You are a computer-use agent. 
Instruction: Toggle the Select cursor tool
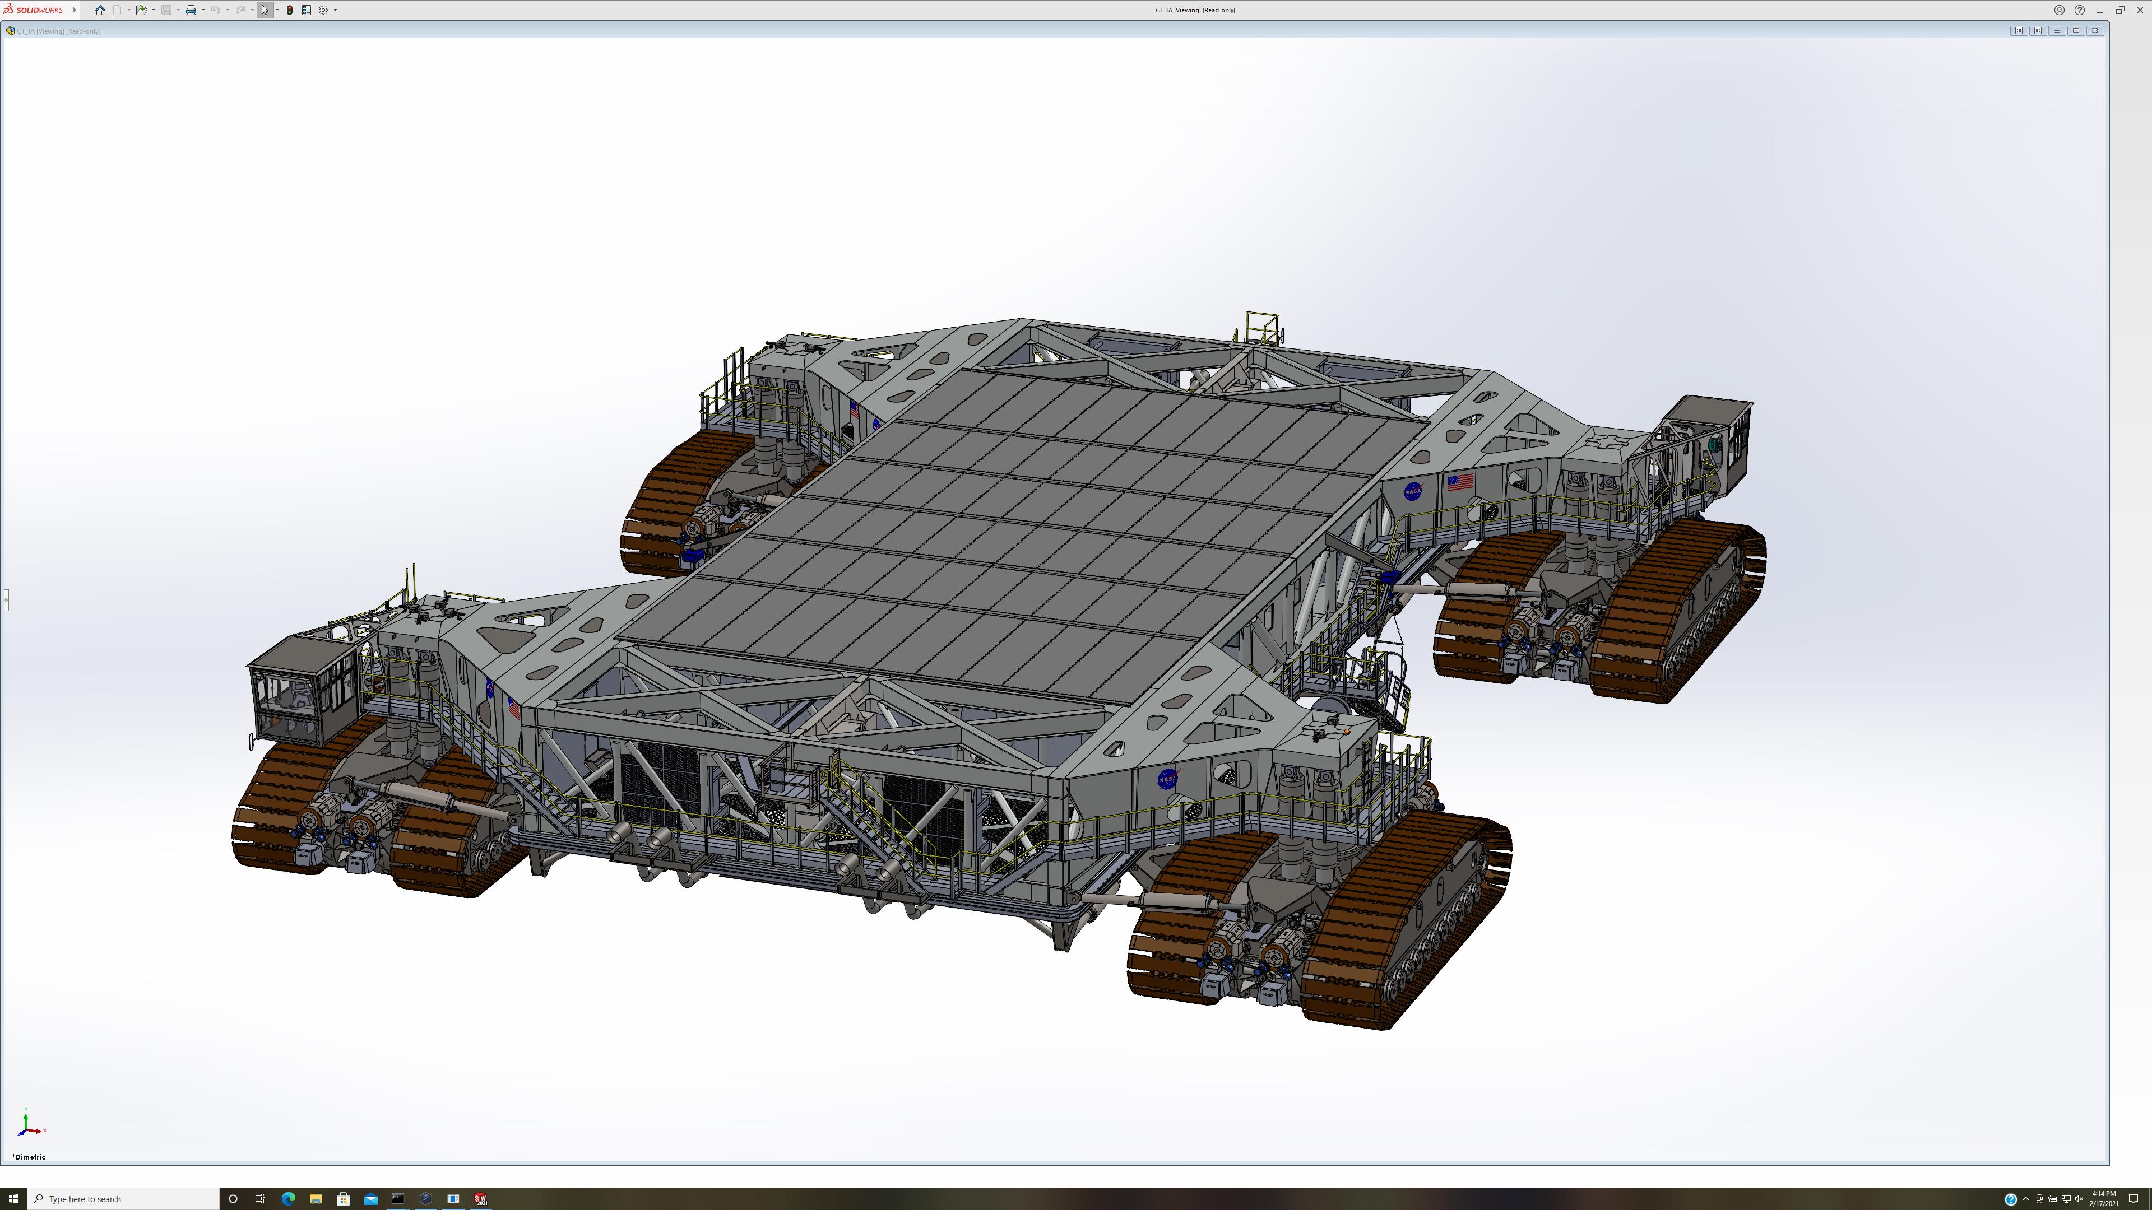(265, 10)
